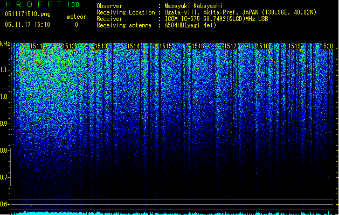This screenshot has width=339, height=215.
Task: Click the 1511 time marker
Action: [x=36, y=46]
